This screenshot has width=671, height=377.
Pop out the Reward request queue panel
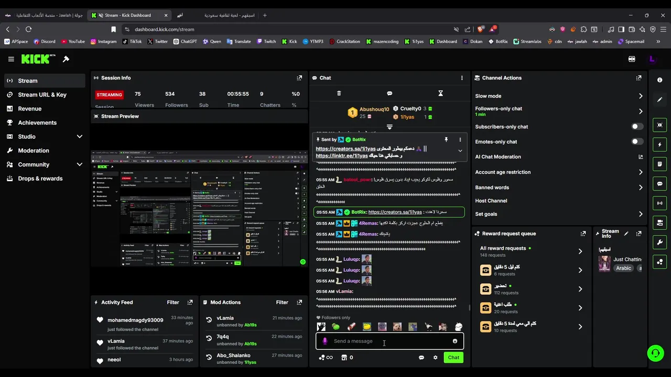[583, 234]
